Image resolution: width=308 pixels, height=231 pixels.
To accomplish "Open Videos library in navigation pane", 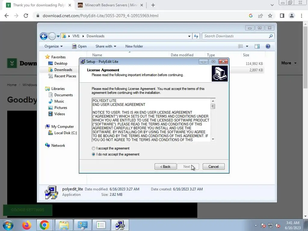I will pyautogui.click(x=60, y=114).
